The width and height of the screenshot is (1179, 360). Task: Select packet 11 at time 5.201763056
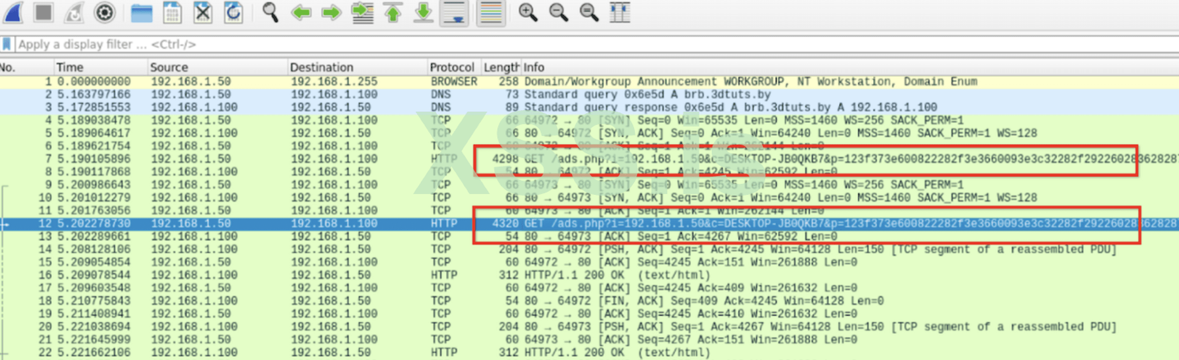[589, 210]
